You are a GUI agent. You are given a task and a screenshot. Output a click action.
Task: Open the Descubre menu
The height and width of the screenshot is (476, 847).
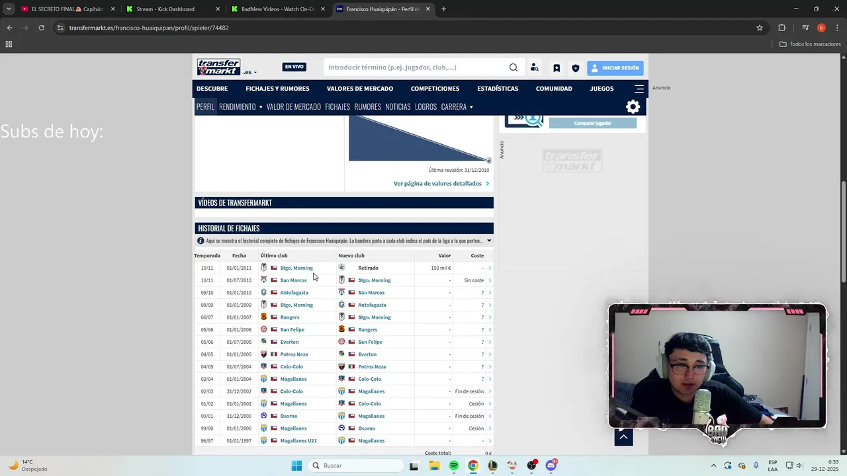212,89
